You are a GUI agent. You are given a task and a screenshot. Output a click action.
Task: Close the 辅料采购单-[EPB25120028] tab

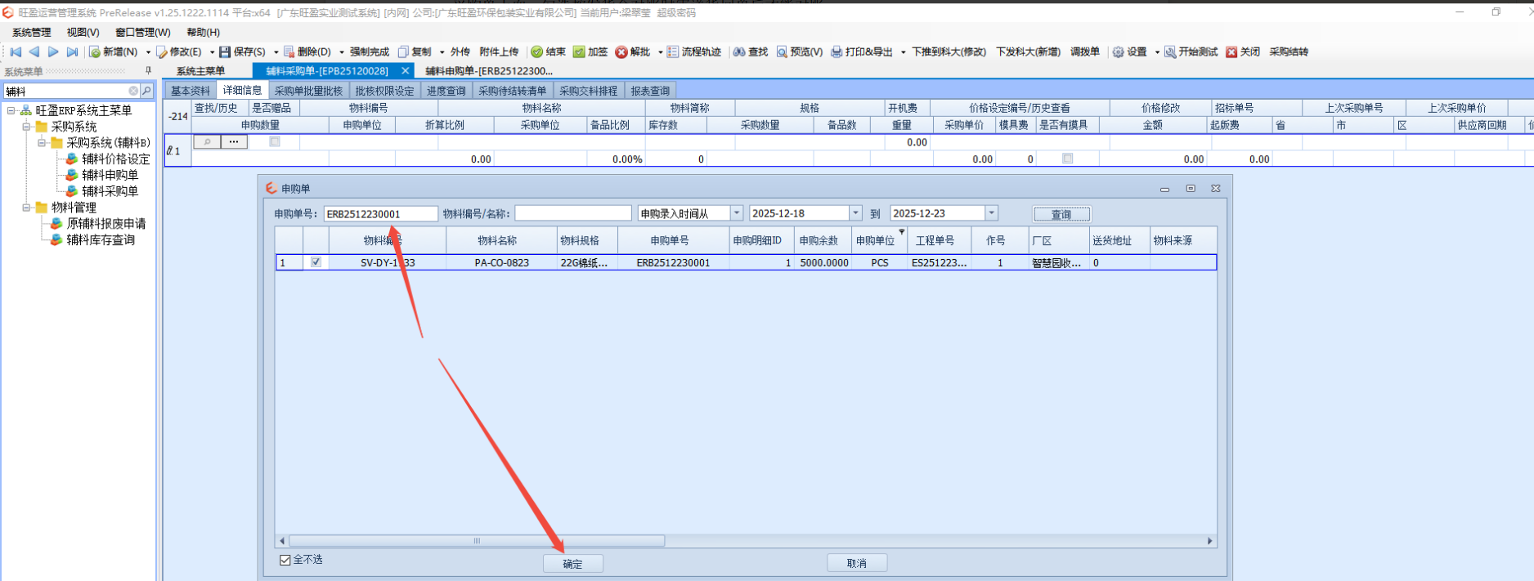pyautogui.click(x=405, y=71)
